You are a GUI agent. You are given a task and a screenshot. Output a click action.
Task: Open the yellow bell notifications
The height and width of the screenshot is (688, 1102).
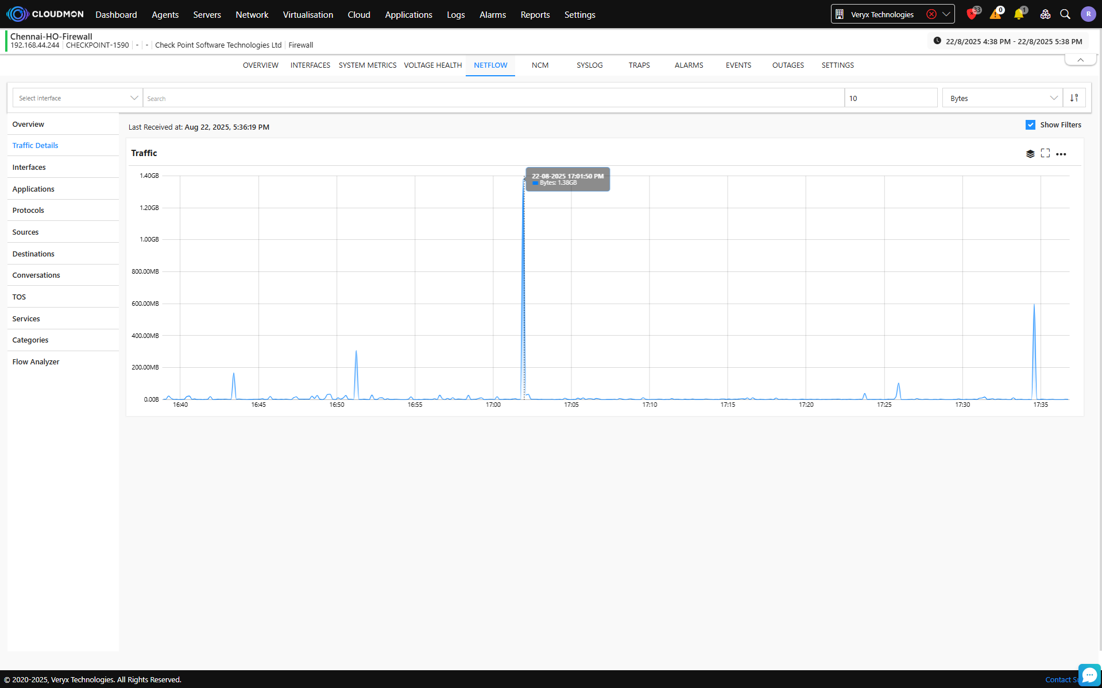click(x=1019, y=14)
